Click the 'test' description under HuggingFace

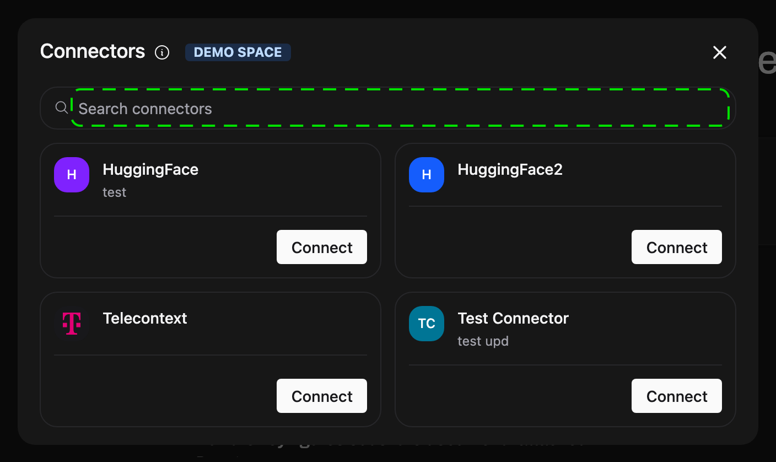pyautogui.click(x=115, y=192)
